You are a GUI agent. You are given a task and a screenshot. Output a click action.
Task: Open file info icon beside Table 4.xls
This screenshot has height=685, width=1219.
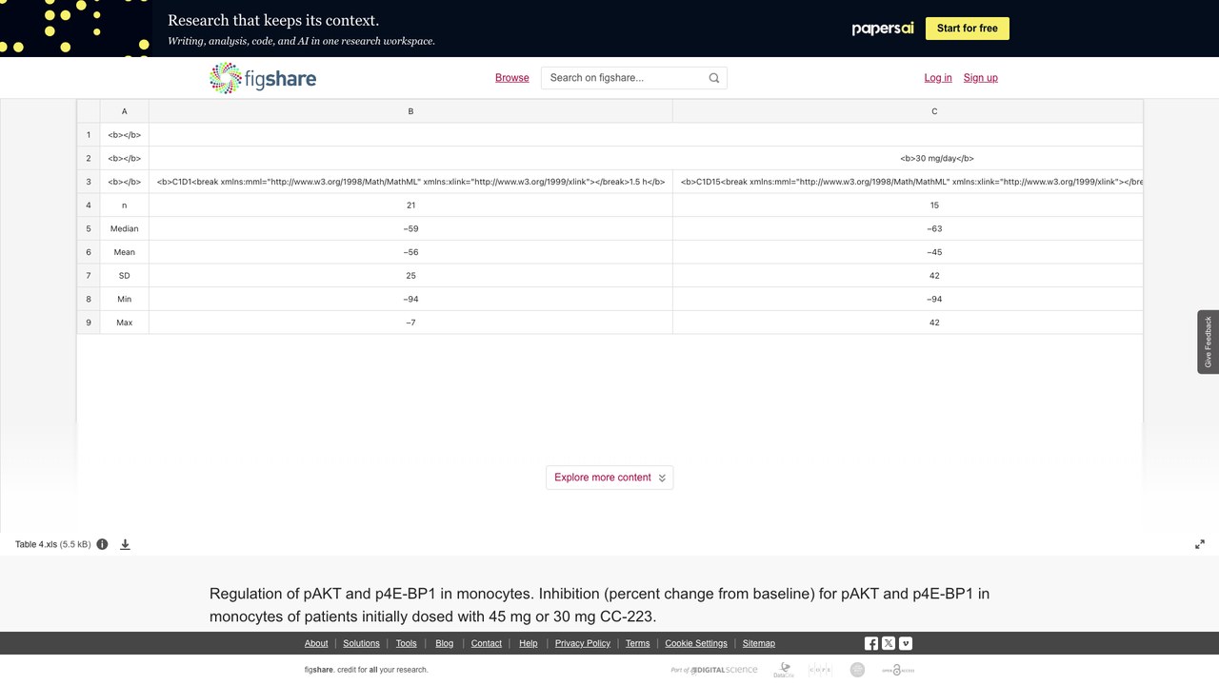pos(102,544)
